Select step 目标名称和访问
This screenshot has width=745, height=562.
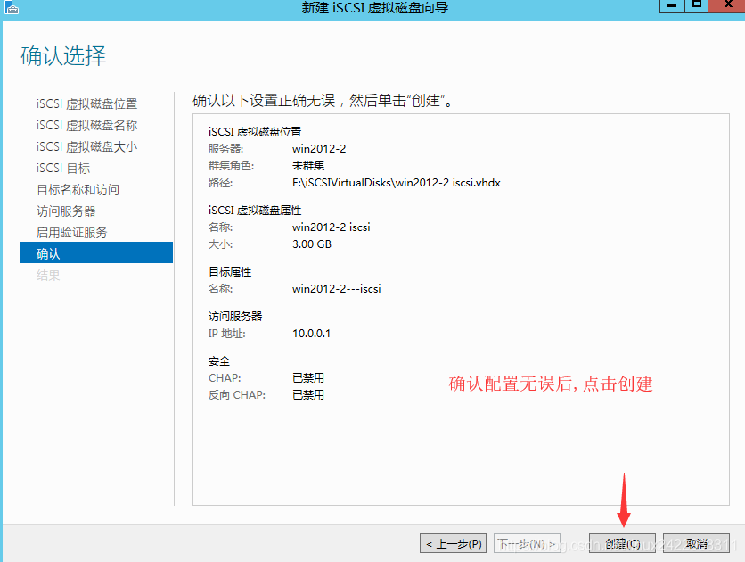tap(78, 190)
